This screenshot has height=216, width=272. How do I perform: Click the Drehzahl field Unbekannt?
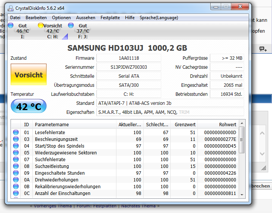coord(227,76)
